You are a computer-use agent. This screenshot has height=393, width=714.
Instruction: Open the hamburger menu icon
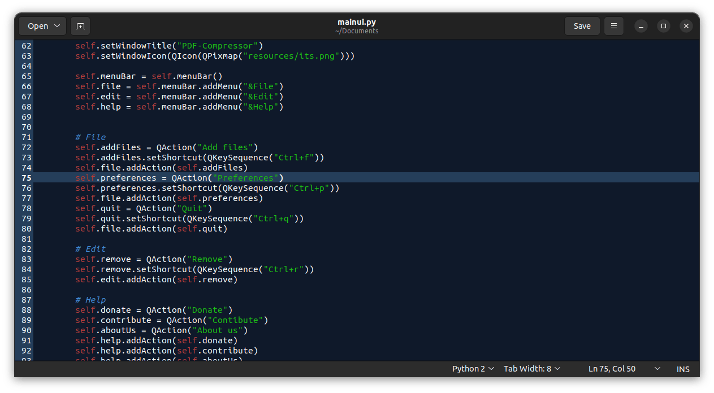point(613,26)
